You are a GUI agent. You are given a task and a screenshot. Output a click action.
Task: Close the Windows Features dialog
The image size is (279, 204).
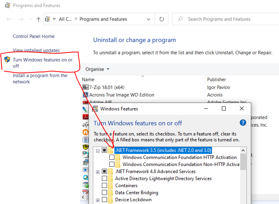point(242,108)
